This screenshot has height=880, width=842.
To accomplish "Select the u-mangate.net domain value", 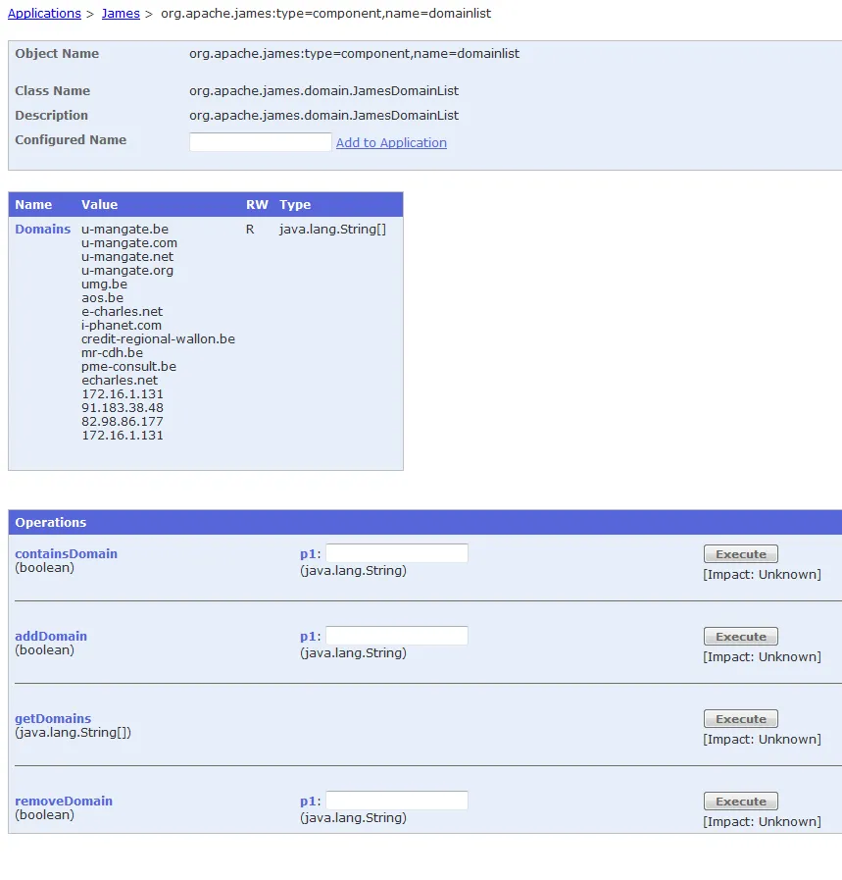I will [127, 256].
